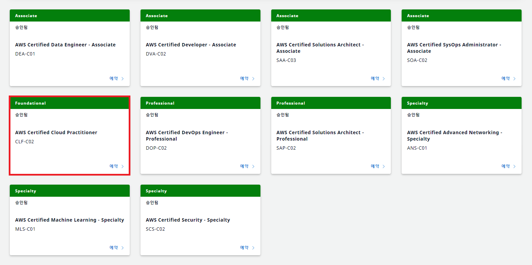Book the SysOps Administrator exam via 예약
The height and width of the screenshot is (265, 532).
coord(506,78)
